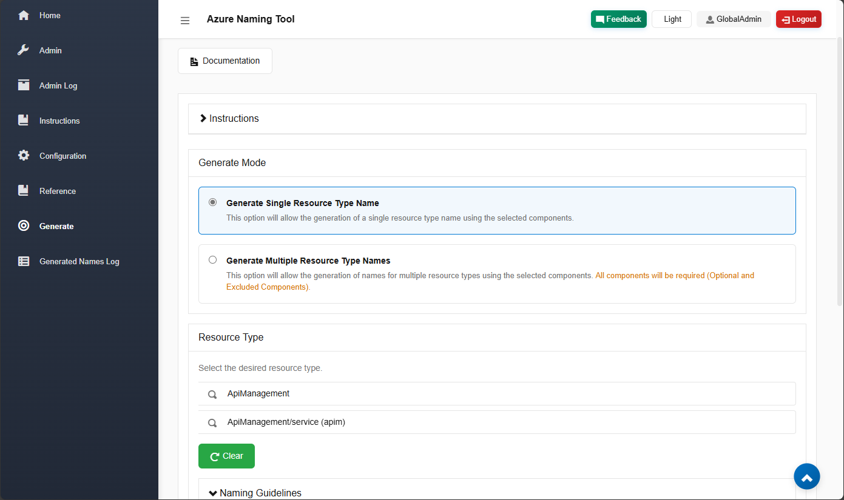The image size is (844, 500).
Task: Click the red Logout button
Action: click(x=798, y=19)
